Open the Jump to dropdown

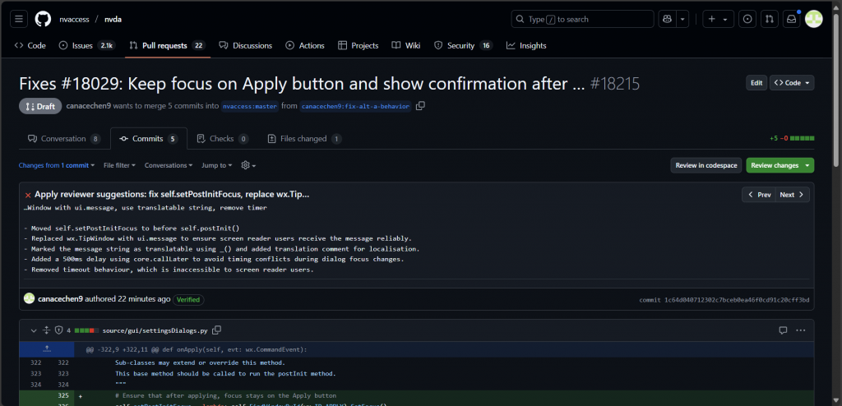tap(217, 165)
